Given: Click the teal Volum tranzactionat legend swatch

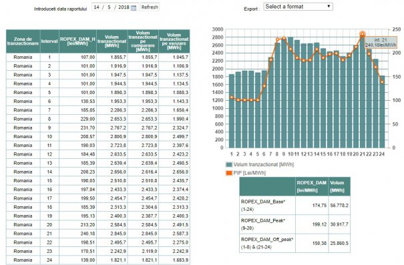Looking at the screenshot, I should coord(229,165).
